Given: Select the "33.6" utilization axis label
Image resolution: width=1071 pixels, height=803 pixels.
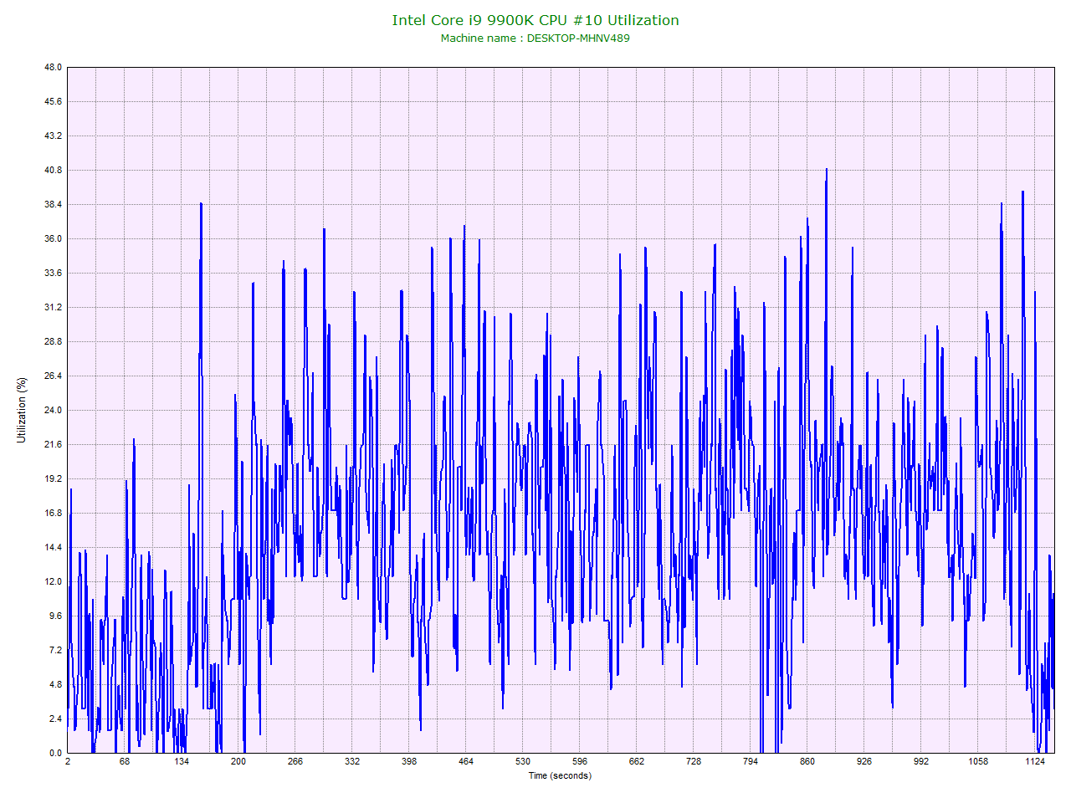Looking at the screenshot, I should pyautogui.click(x=54, y=273).
